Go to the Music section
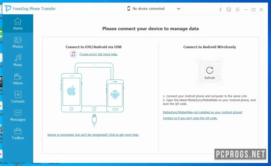This screenshot has width=271, height=166. point(18,61)
